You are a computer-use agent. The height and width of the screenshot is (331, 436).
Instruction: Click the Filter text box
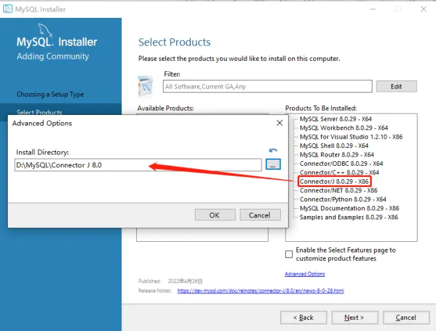pyautogui.click(x=268, y=87)
